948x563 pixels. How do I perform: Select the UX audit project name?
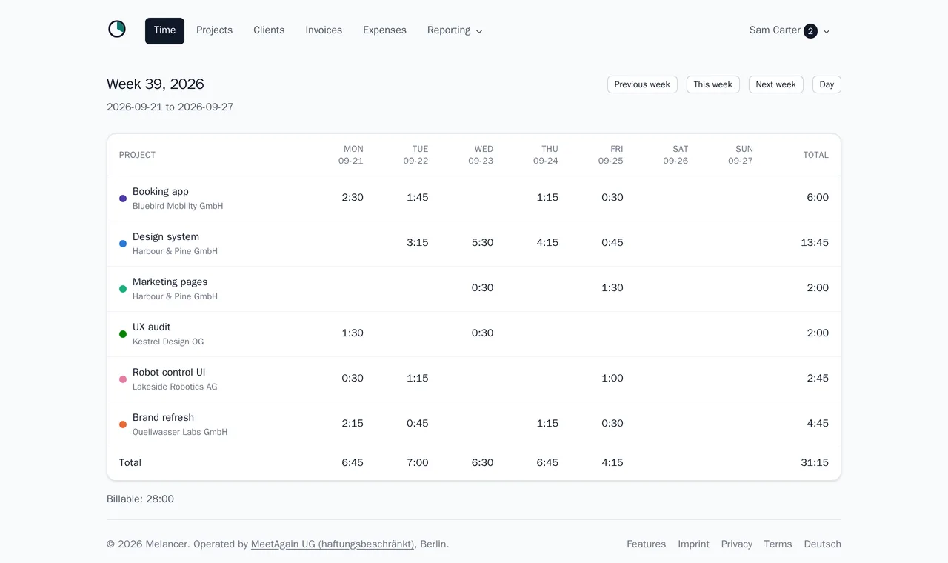[x=151, y=327]
